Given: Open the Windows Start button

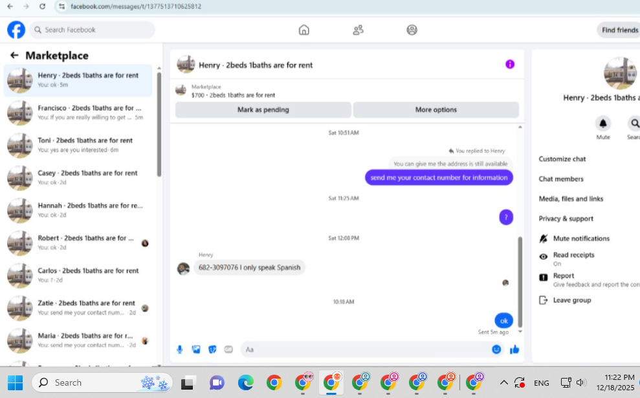Looking at the screenshot, I should click(16, 383).
